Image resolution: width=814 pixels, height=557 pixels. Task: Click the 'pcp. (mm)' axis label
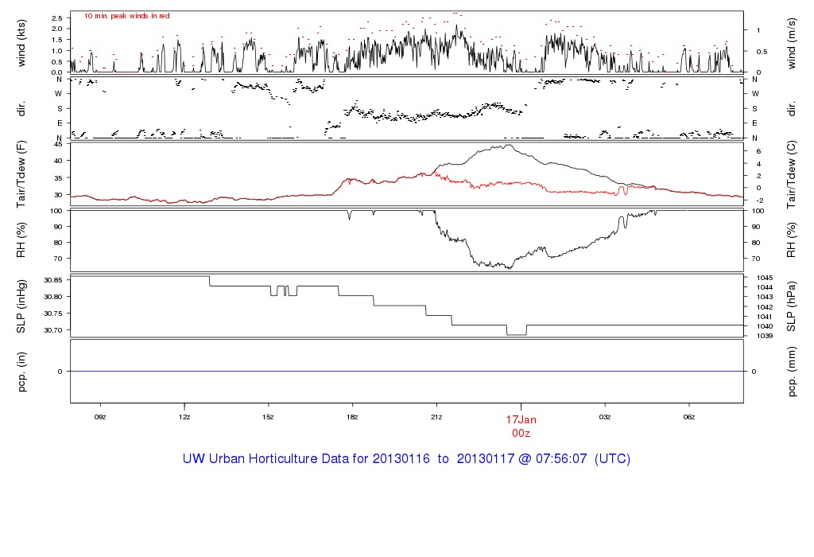(x=791, y=372)
